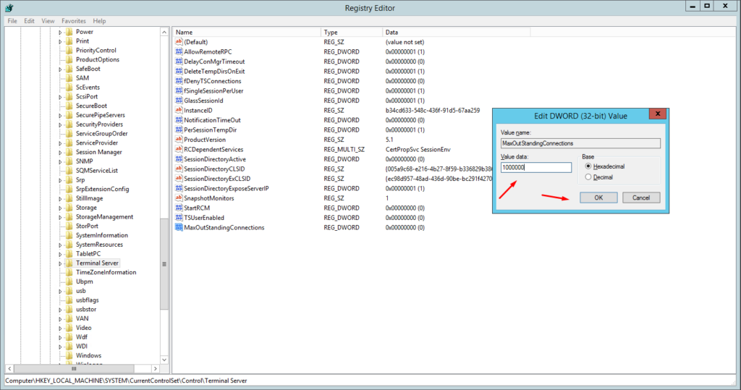The height and width of the screenshot is (390, 741).
Task: Open the Favorites menu
Action: point(73,21)
